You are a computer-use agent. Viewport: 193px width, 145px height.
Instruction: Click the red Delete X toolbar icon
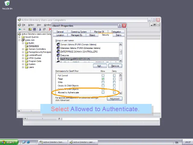click(50, 29)
